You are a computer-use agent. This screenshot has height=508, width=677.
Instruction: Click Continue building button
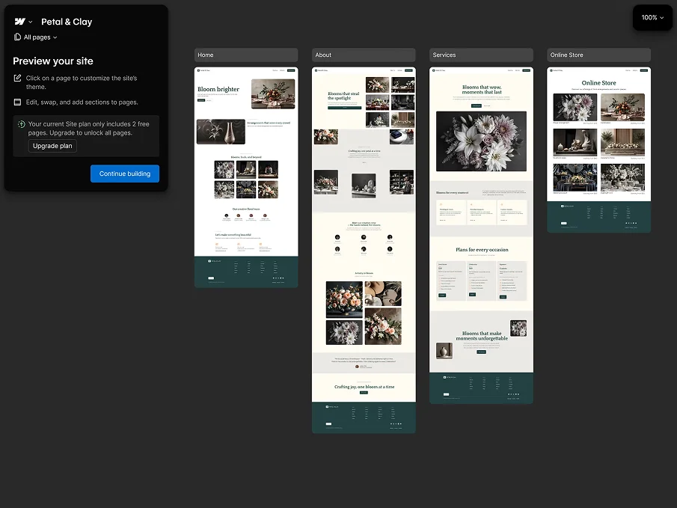coord(125,174)
